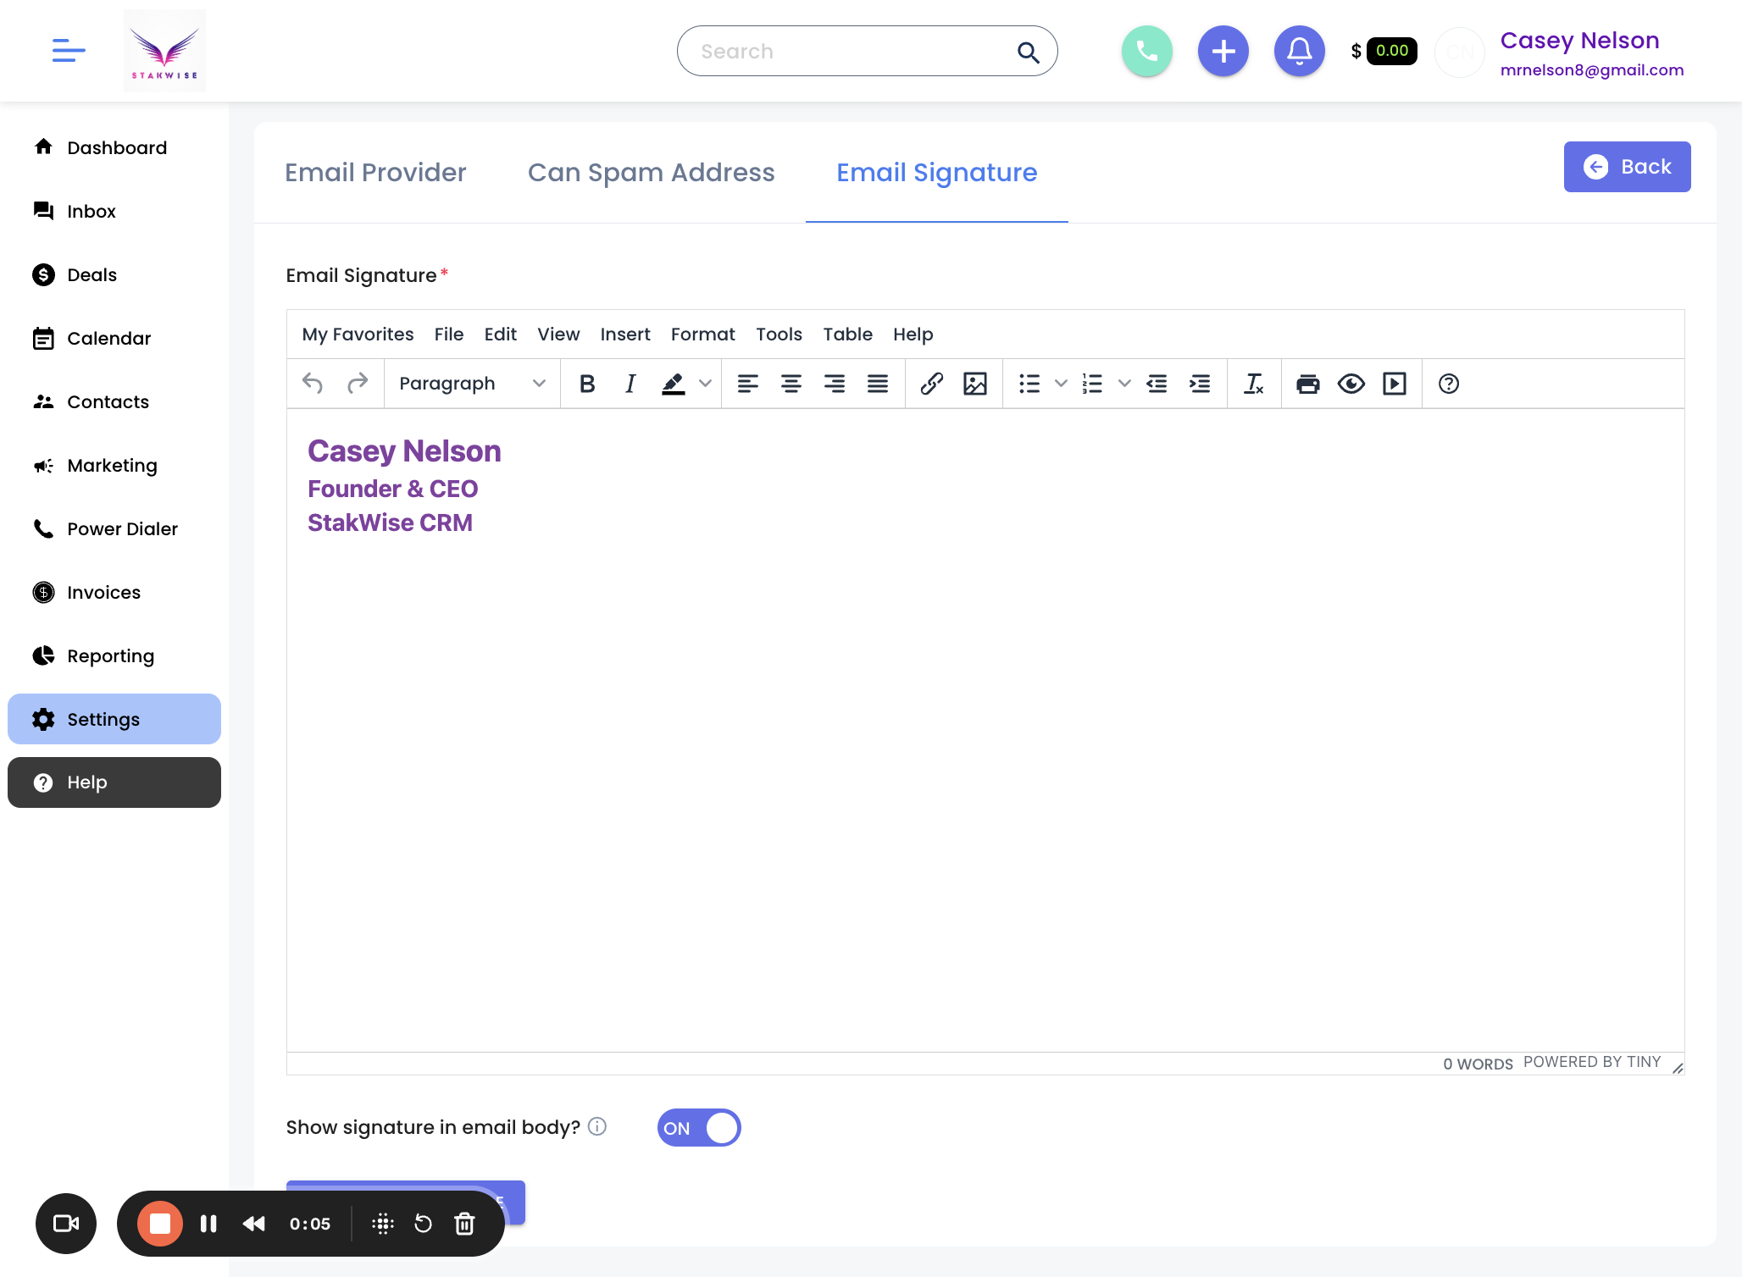Expand numbered list style options
Screen dimensions: 1742x1277
click(1124, 384)
